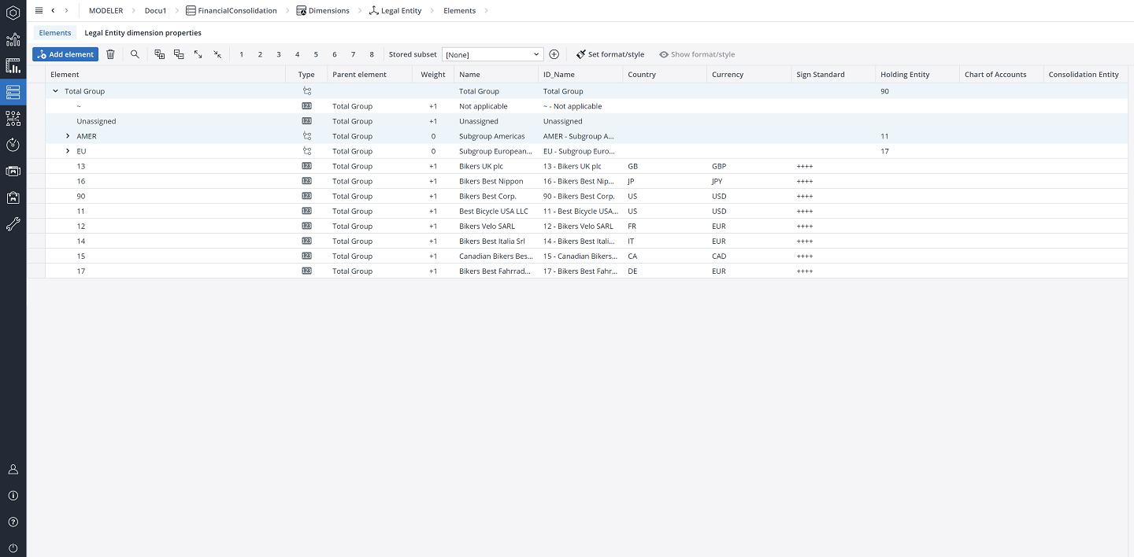1134x557 pixels.
Task: Click the power logout icon in sidebar
Action: coord(13,548)
